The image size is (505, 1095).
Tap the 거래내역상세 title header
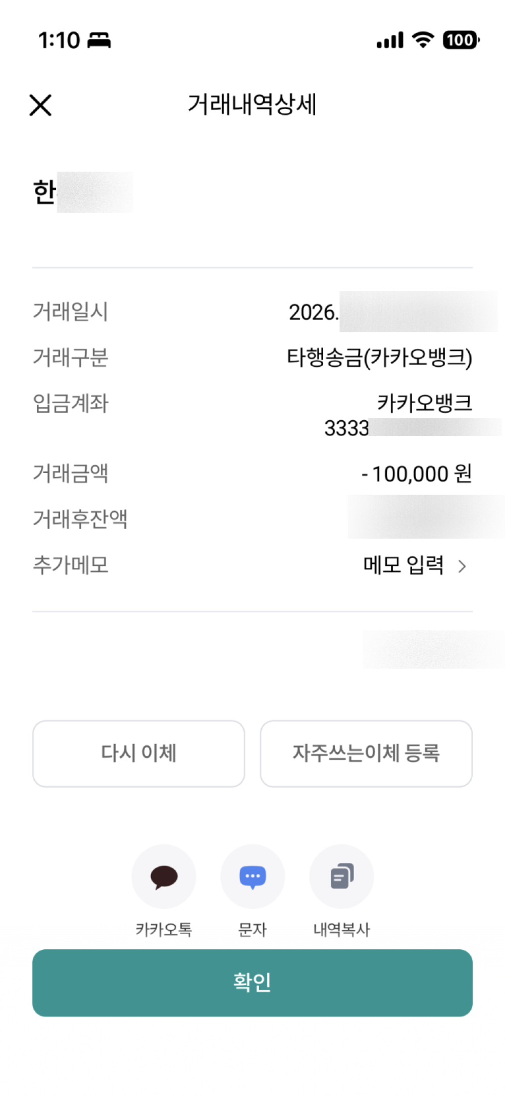252,105
